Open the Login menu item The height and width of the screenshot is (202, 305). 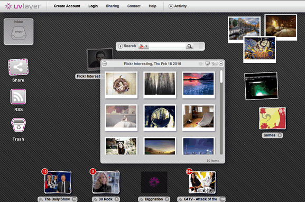[93, 6]
